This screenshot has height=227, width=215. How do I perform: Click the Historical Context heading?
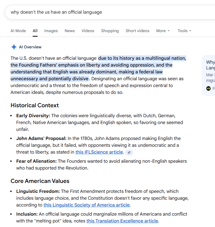pyautogui.click(x=35, y=105)
